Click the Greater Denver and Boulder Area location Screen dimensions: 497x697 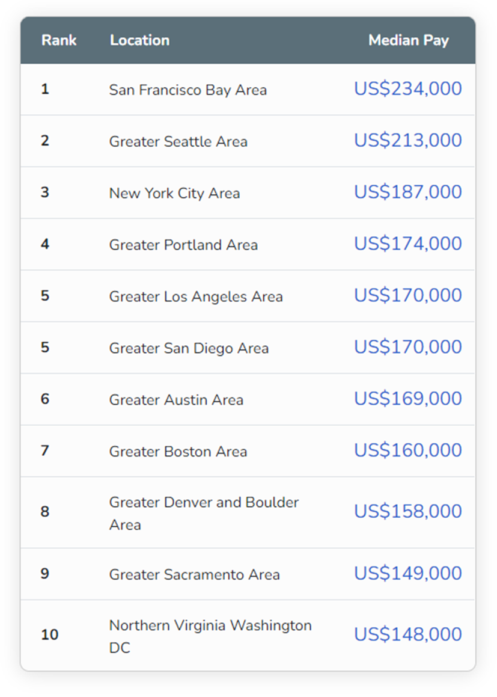coord(203,513)
